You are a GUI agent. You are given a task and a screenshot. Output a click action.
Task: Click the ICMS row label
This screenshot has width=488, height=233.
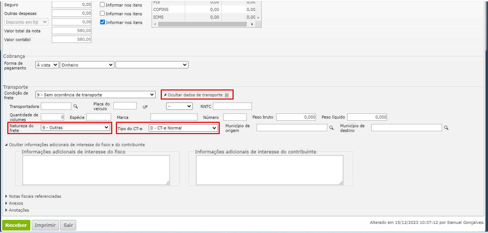(x=159, y=17)
